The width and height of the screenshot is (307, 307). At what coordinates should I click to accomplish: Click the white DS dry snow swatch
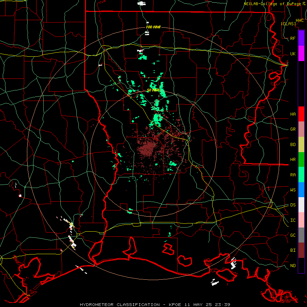coord(301,205)
